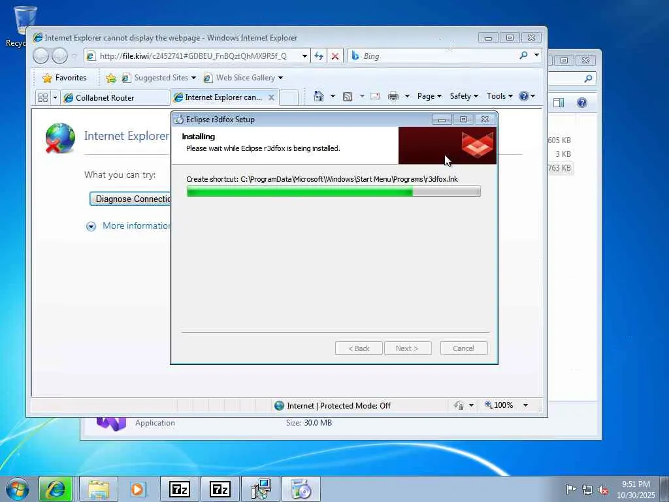Click the installation progress bar
Screen dimensions: 669x502
334,192
